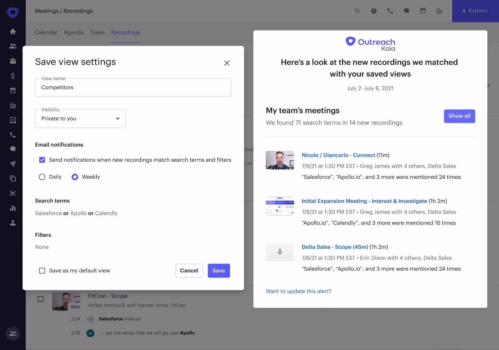499x350 pixels.
Task: Click the dollar sign sidebar icon
Action: [x=13, y=76]
